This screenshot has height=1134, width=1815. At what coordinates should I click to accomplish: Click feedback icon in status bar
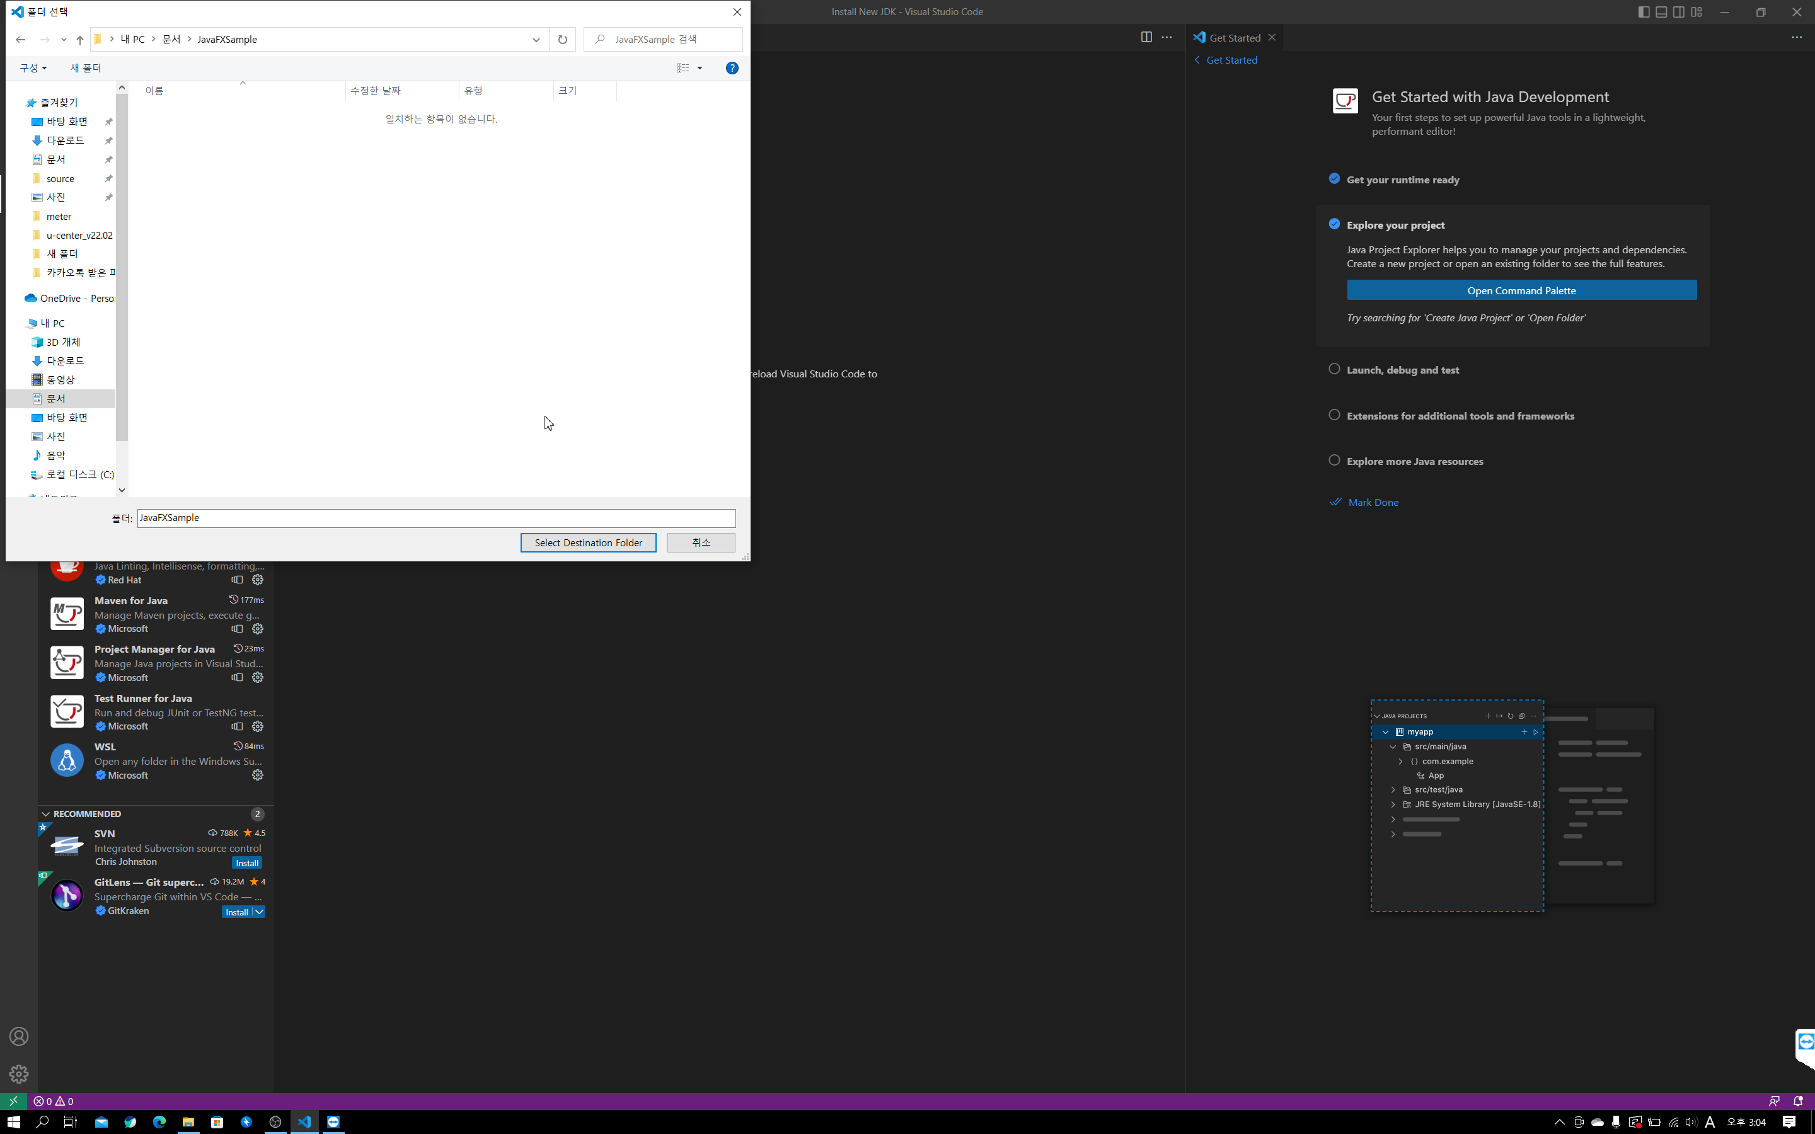click(1774, 1101)
